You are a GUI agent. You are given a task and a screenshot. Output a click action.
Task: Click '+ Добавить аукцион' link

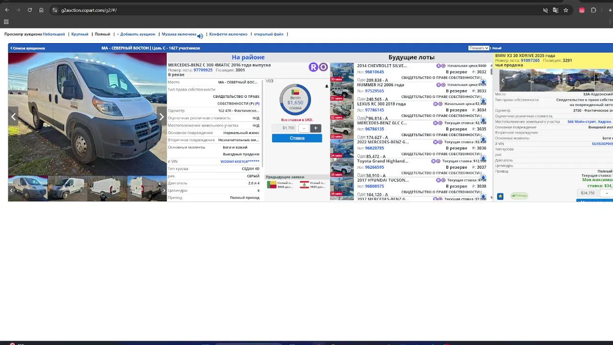(136, 34)
